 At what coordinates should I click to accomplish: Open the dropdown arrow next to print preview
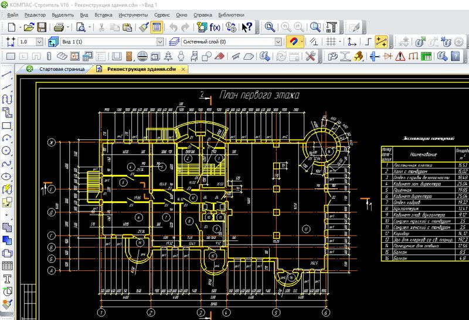pos(90,27)
